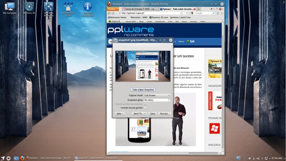Open the Fotos item in sapo bar
Image resolution: width=286 pixels, height=161 pixels.
point(170,21)
